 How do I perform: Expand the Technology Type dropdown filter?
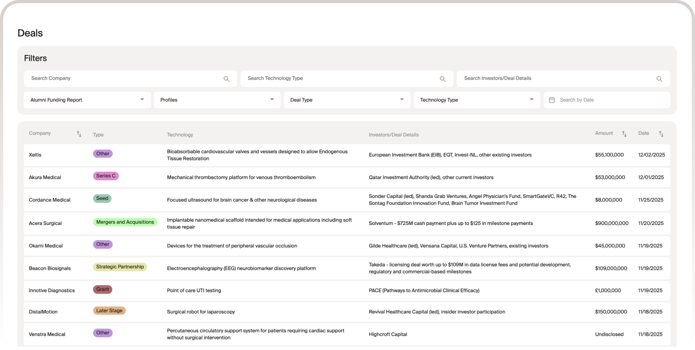coord(476,100)
